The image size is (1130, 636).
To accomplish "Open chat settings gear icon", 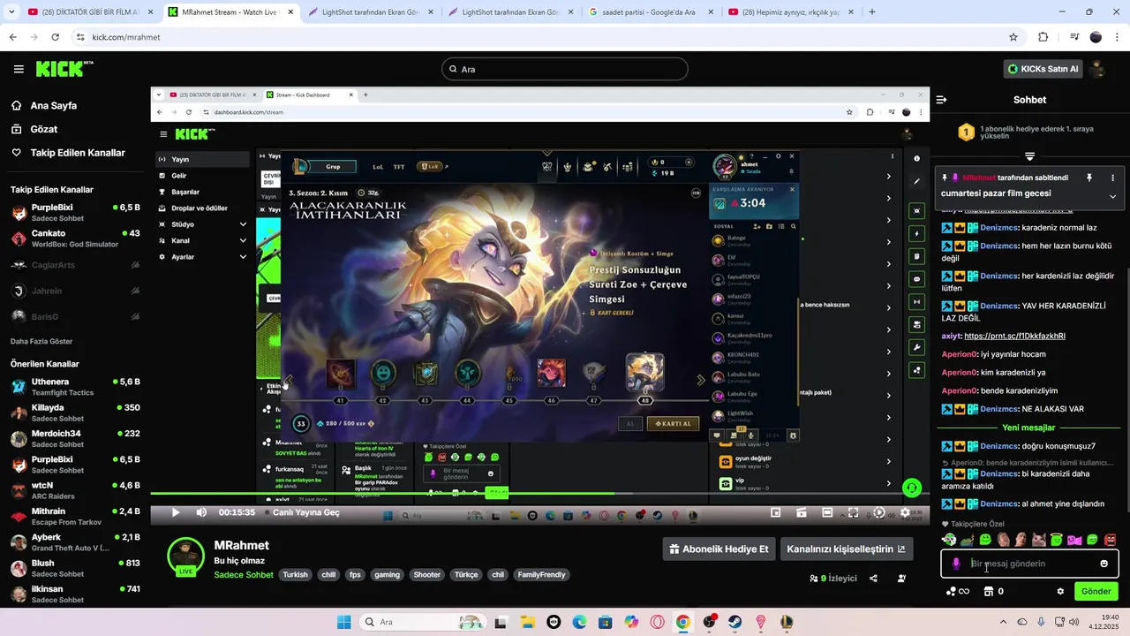I will [1060, 591].
